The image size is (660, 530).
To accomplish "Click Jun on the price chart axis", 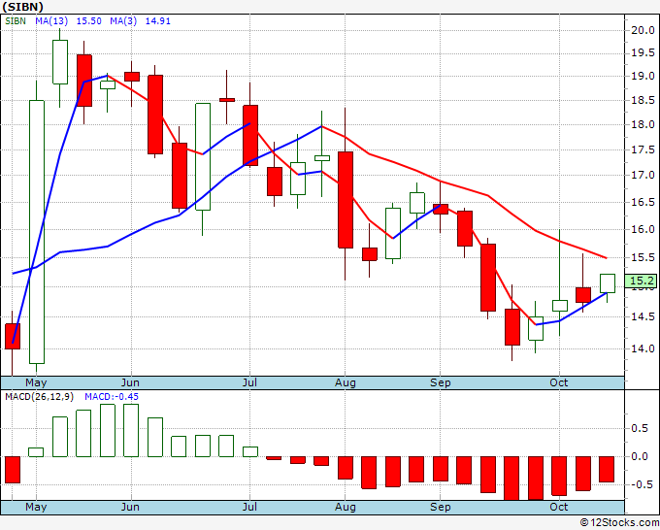I will tap(130, 382).
